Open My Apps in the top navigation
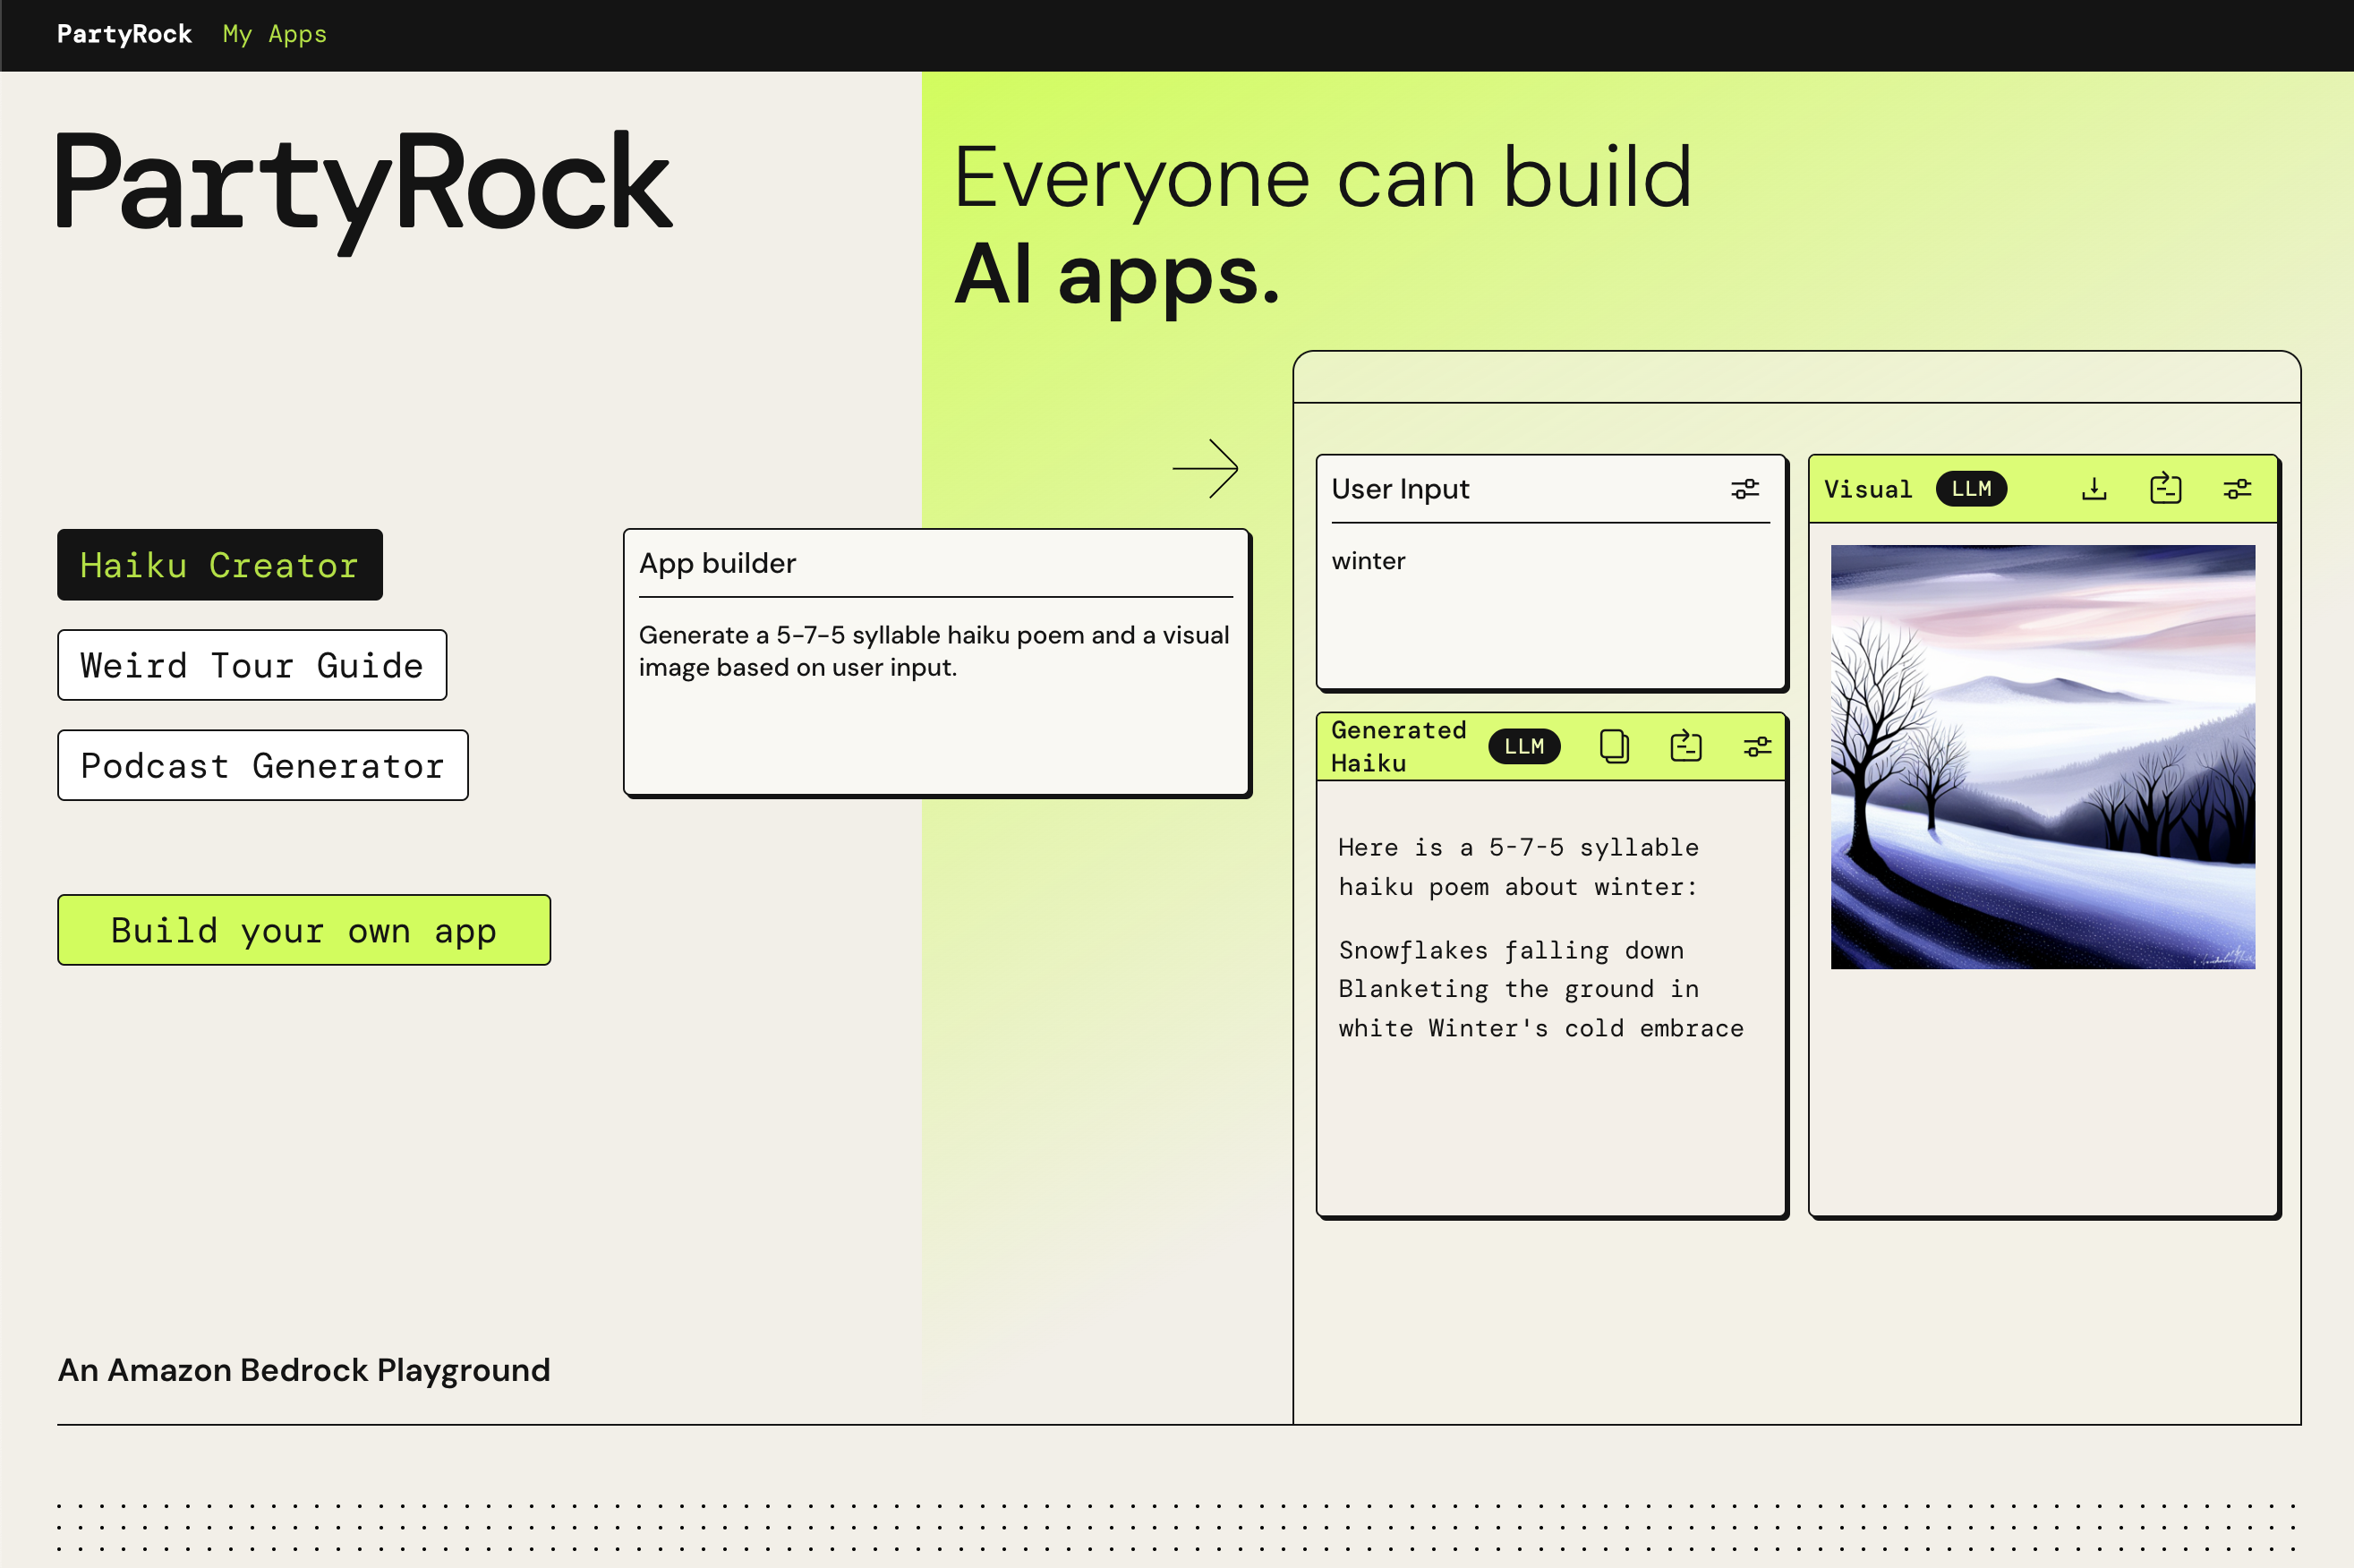The width and height of the screenshot is (2354, 1568). (x=274, y=34)
